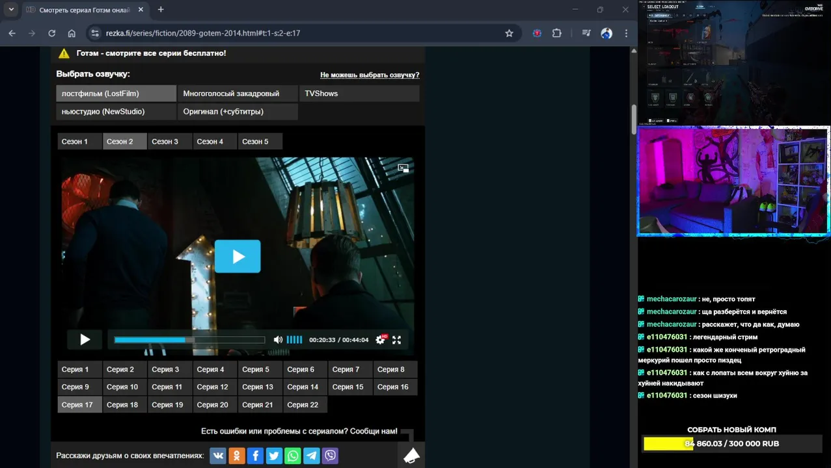Select the TVShows voice-over

[x=359, y=94]
